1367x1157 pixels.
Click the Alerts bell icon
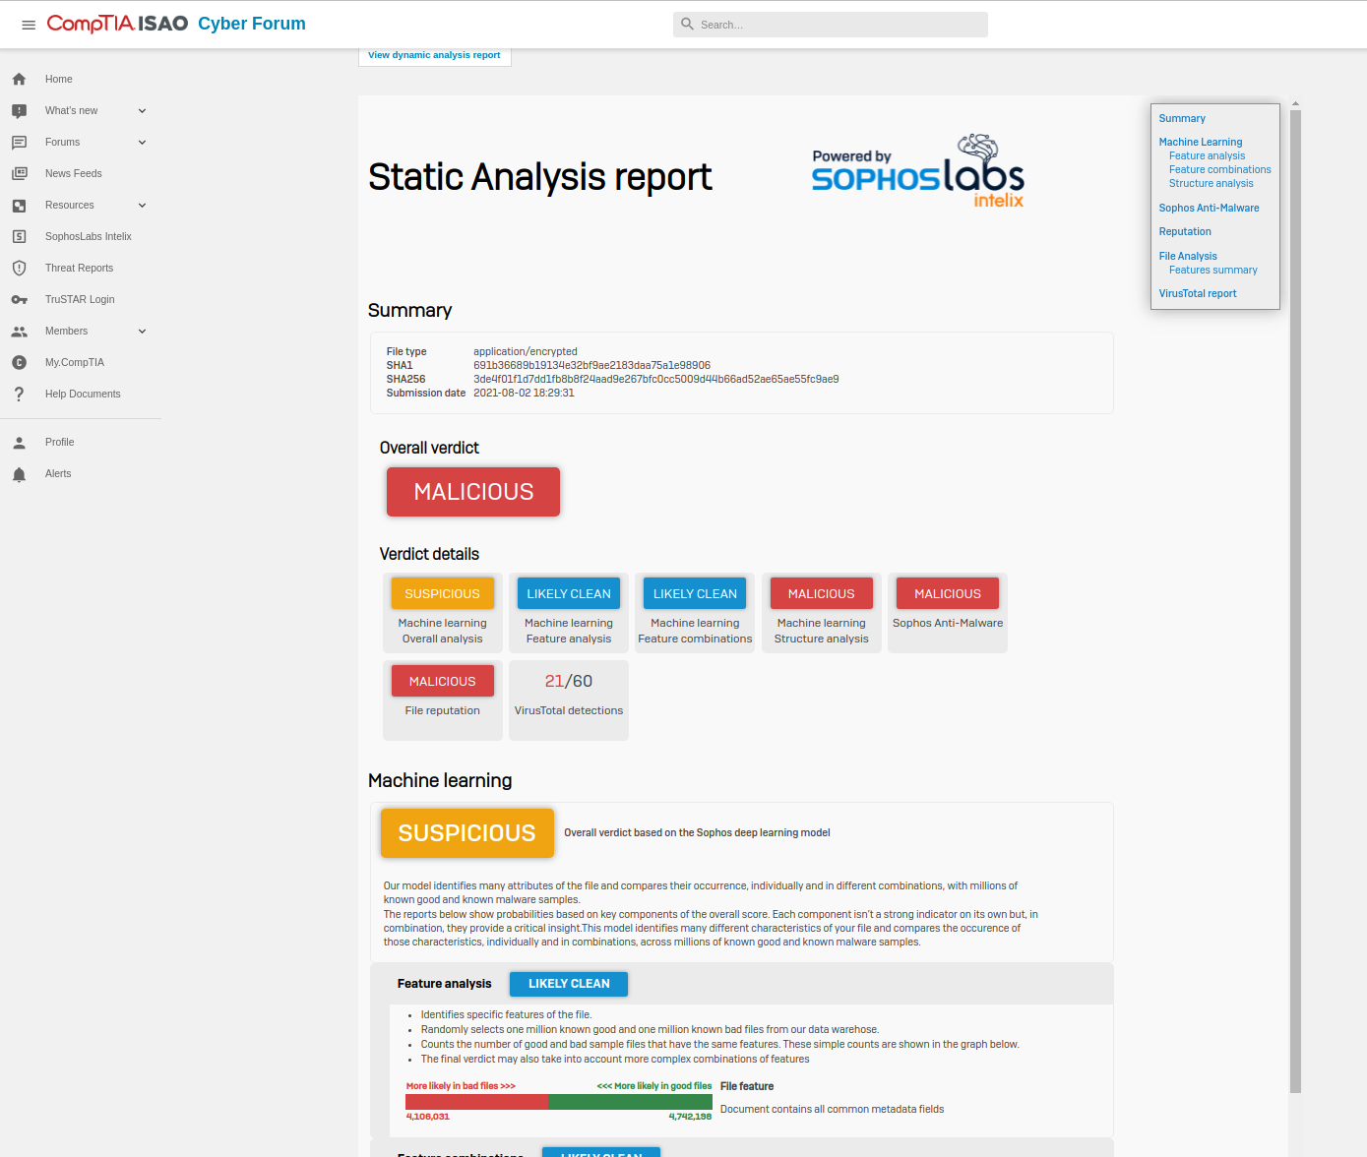point(19,473)
